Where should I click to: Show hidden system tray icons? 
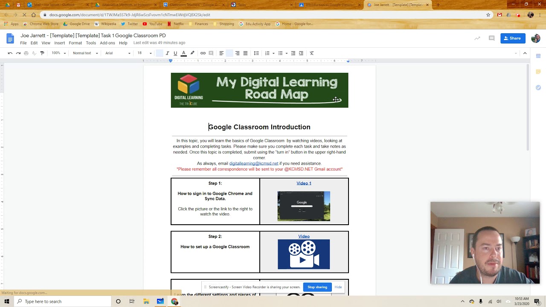(462, 301)
